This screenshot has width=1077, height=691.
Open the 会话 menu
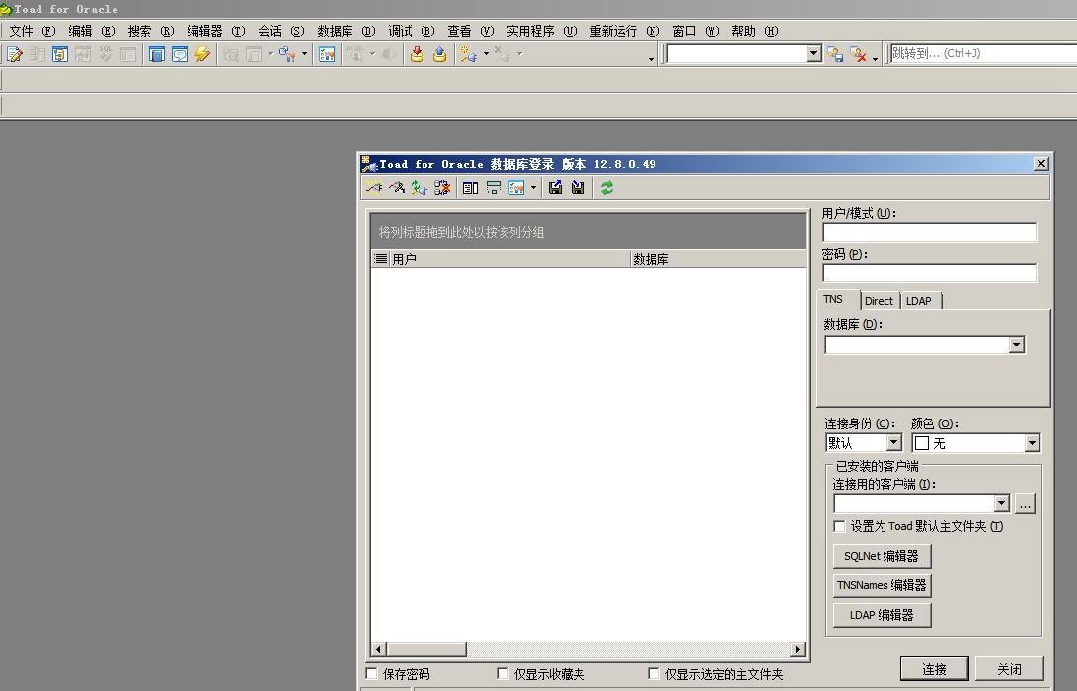tap(281, 31)
